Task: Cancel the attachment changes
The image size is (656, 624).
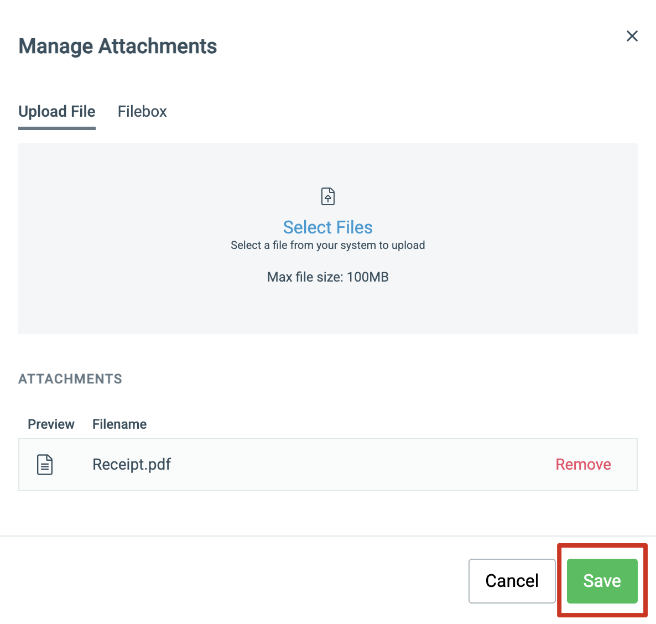Action: (512, 581)
